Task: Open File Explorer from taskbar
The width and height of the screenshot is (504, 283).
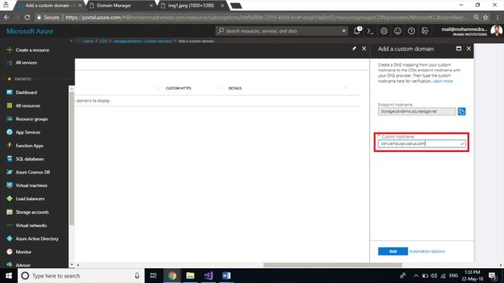Action: pyautogui.click(x=190, y=275)
